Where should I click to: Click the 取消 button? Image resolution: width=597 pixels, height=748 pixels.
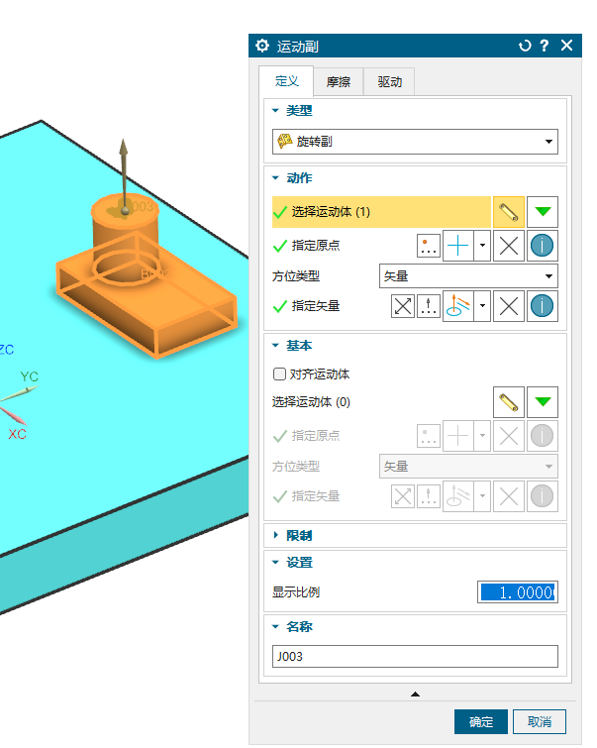[x=540, y=721]
